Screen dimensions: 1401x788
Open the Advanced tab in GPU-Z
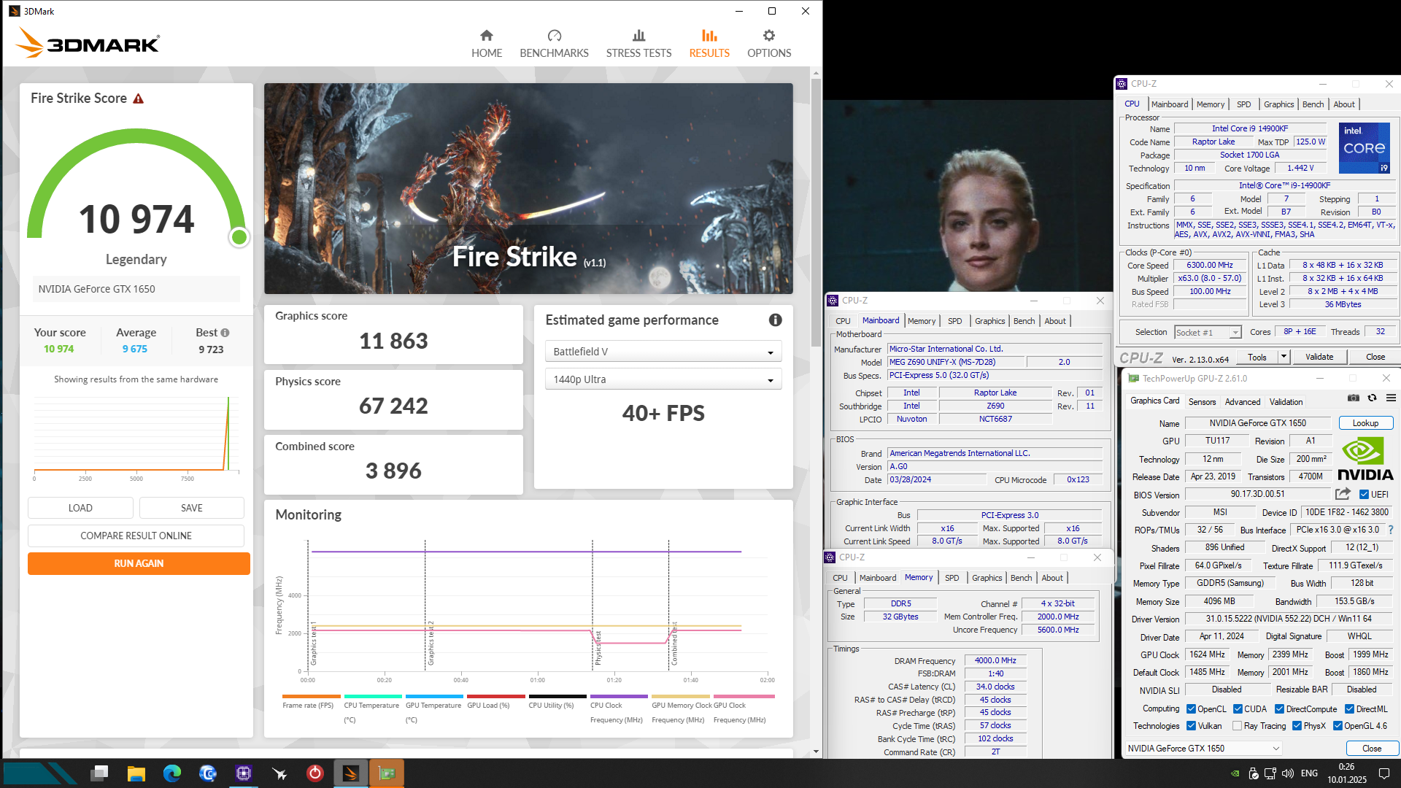pyautogui.click(x=1243, y=402)
